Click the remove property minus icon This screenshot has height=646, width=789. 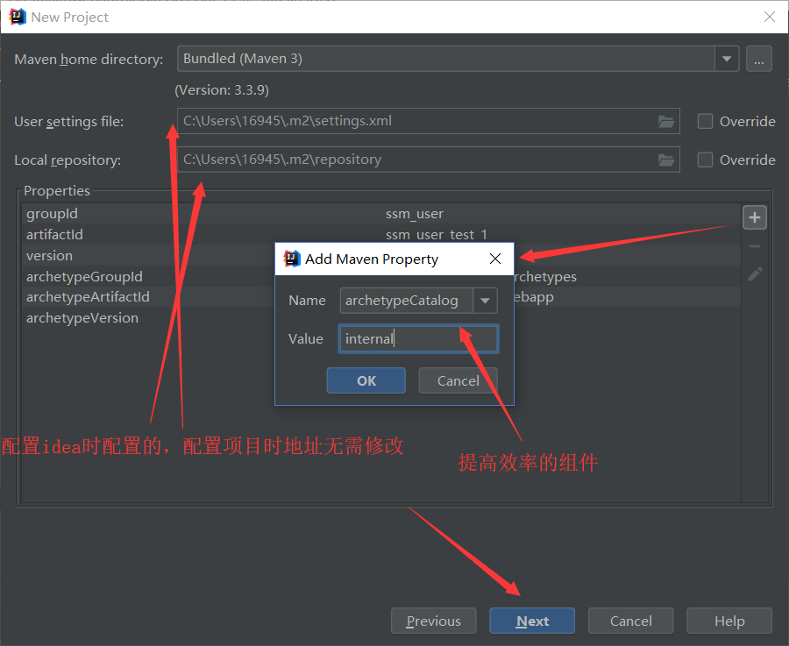[x=754, y=246]
